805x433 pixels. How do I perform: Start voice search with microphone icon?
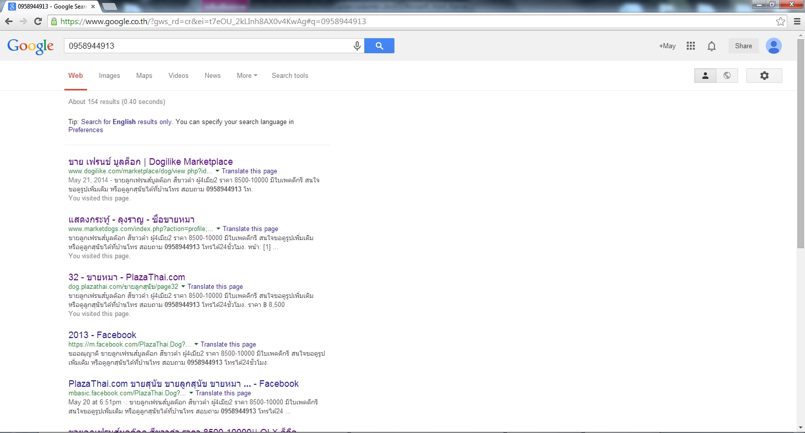357,46
